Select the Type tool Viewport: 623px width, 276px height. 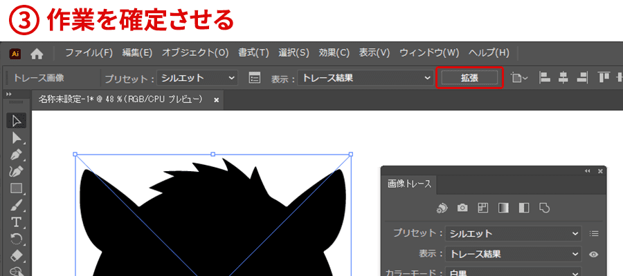click(17, 222)
